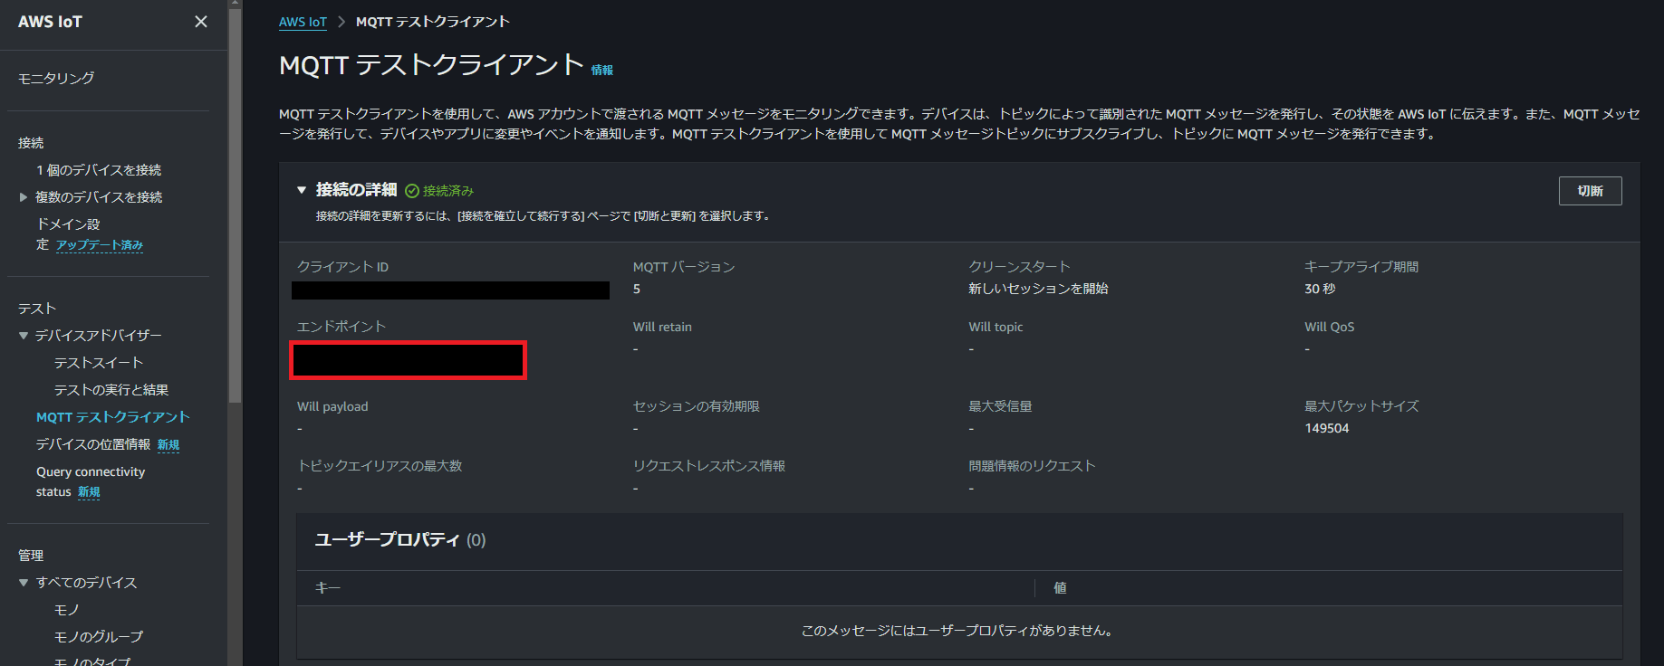Click the キー column header

328,588
